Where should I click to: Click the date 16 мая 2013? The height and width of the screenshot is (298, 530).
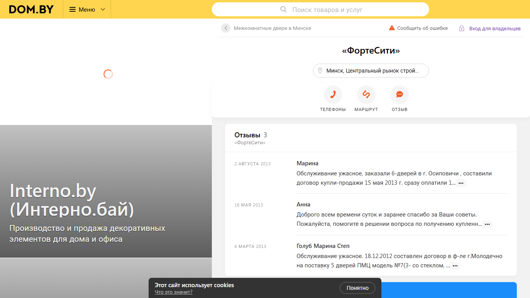click(x=249, y=205)
